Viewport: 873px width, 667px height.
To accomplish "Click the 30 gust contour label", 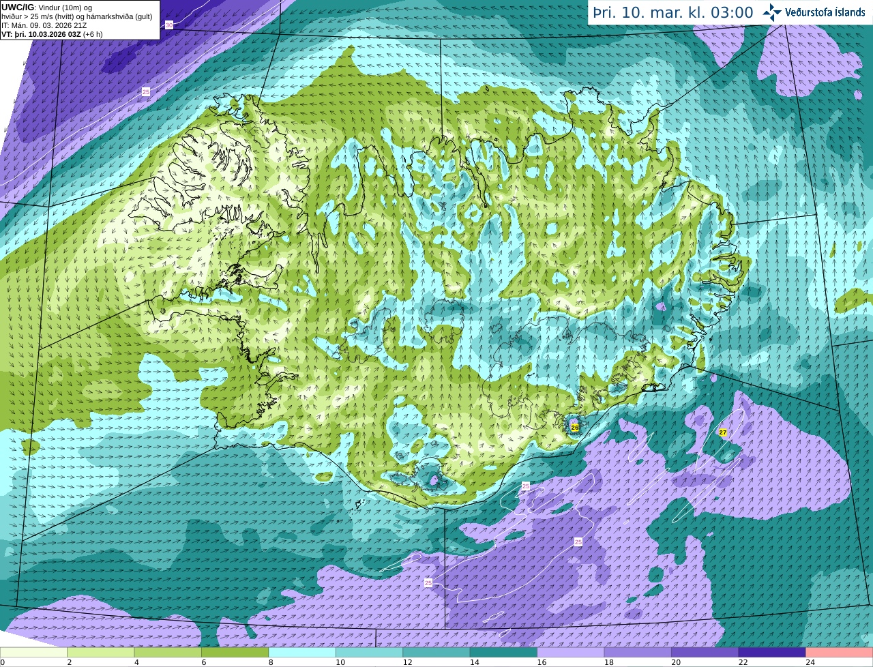I will click(x=169, y=25).
